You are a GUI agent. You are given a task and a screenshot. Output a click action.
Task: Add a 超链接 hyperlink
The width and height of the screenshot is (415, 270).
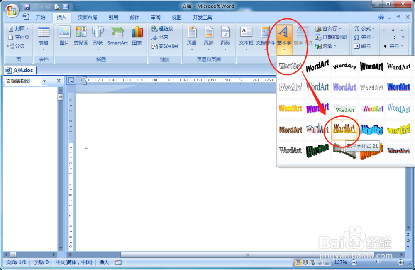pos(162,28)
